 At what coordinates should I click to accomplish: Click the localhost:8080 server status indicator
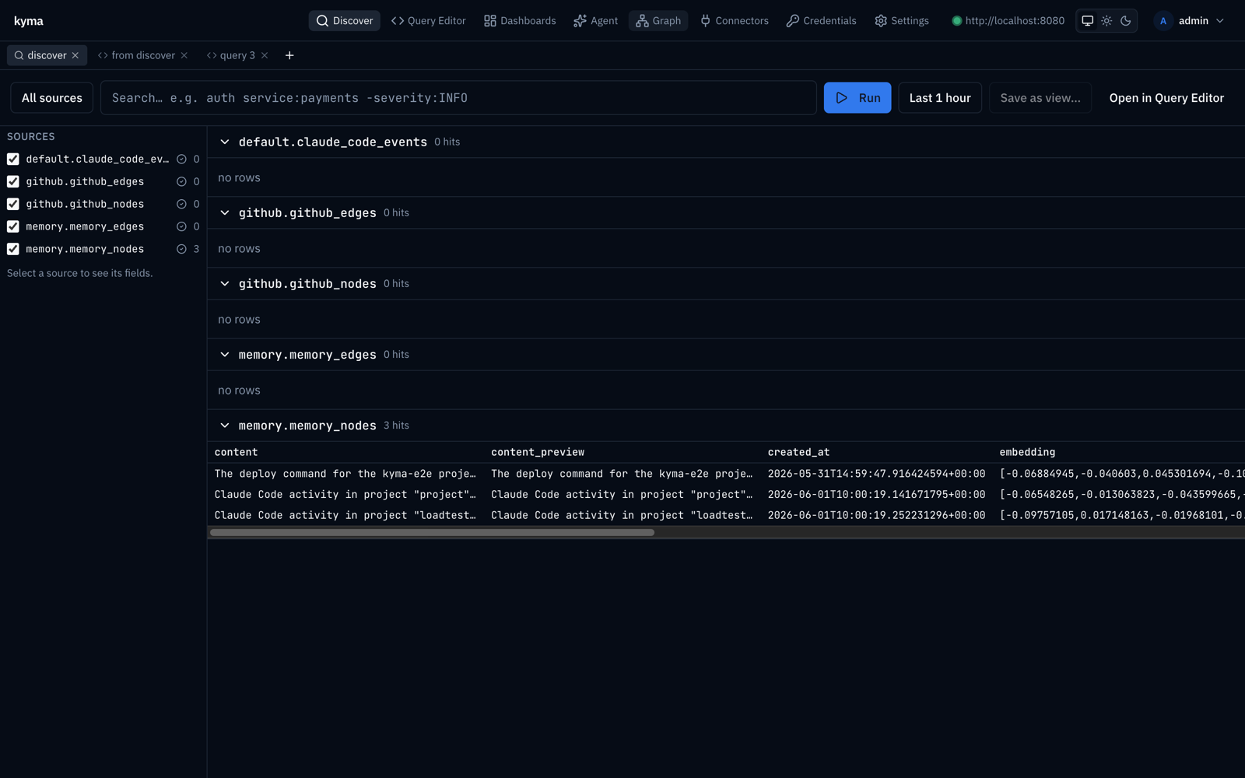click(1008, 21)
